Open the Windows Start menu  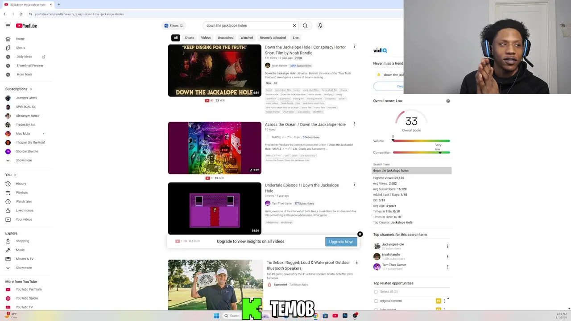pyautogui.click(x=216, y=316)
